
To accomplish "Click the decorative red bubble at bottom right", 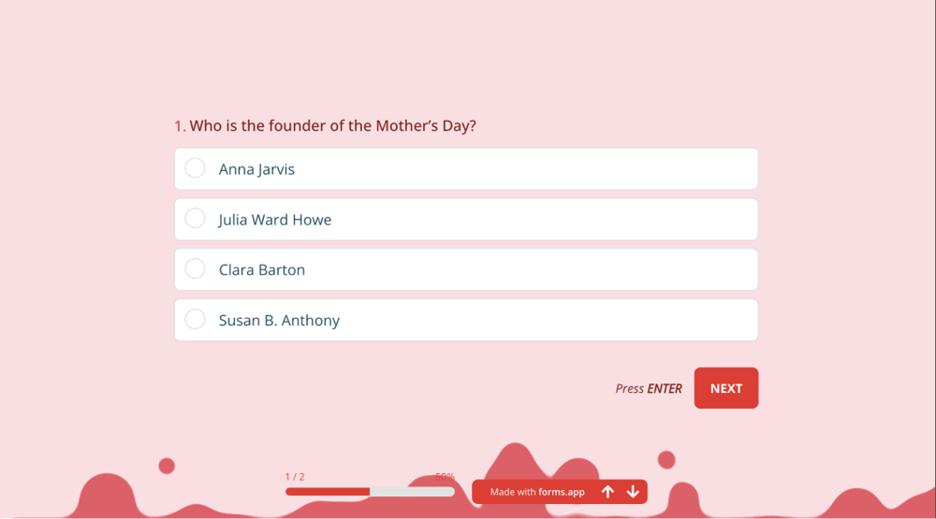I will [x=666, y=459].
